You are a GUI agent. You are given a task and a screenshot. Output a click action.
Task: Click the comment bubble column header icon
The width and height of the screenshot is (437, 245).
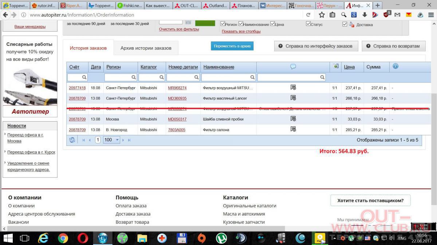(x=293, y=66)
